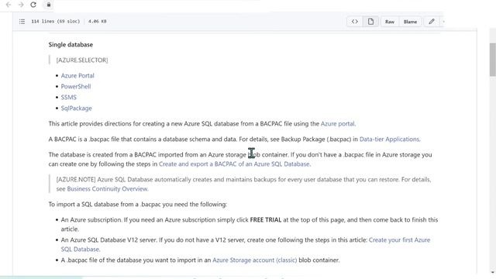Open the Azure Portal selector link

77,76
